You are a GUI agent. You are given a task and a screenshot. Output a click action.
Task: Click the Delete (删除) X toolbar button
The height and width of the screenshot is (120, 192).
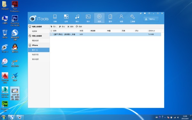(70, 27)
